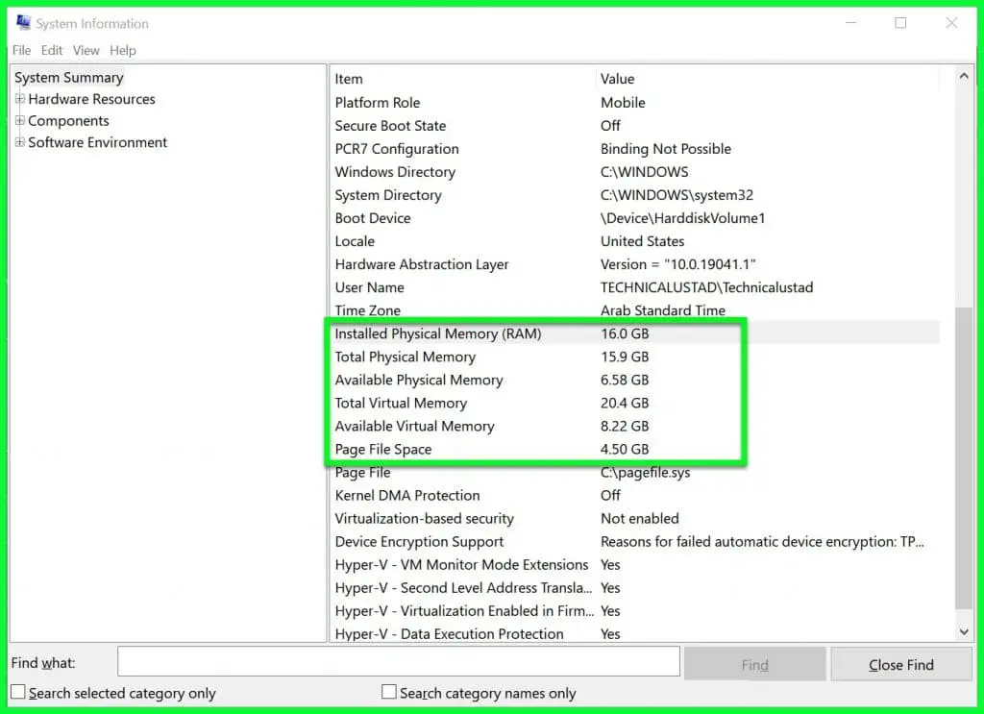Open the Edit menu

[52, 50]
